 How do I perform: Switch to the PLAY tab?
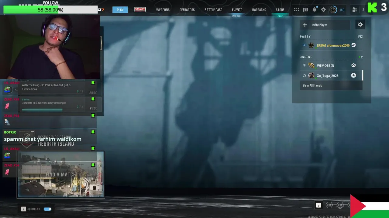click(x=120, y=10)
